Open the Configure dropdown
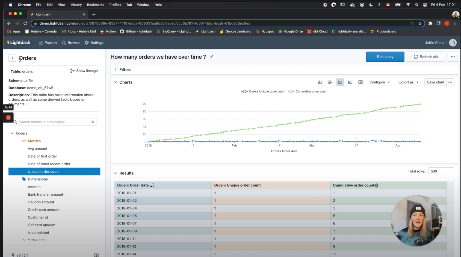This screenshot has height=257, width=461. pyautogui.click(x=379, y=82)
